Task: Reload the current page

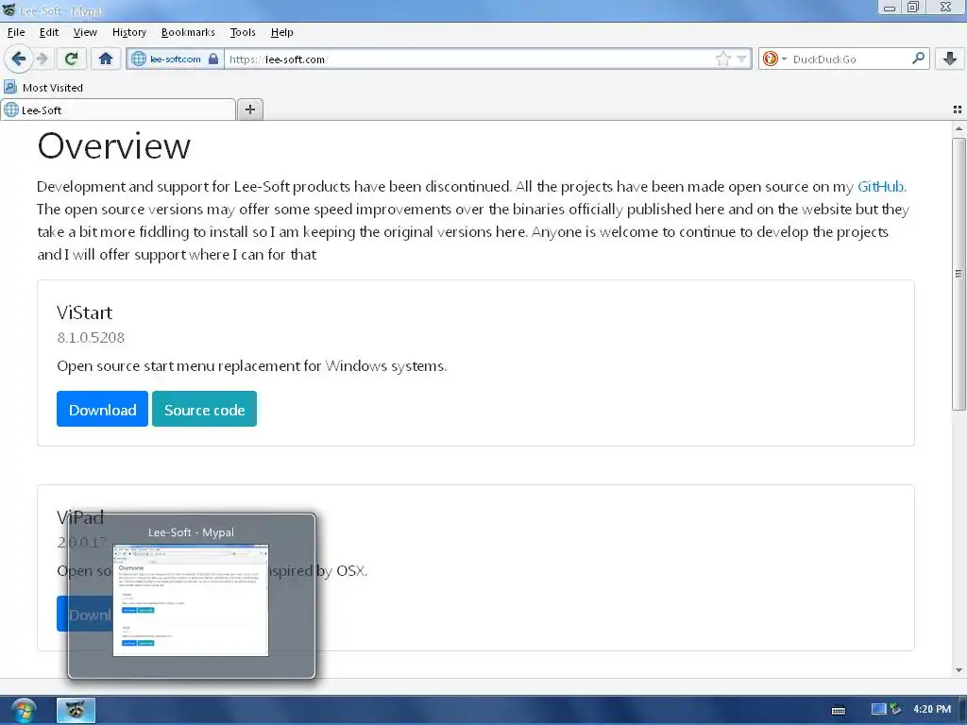Action: point(71,59)
